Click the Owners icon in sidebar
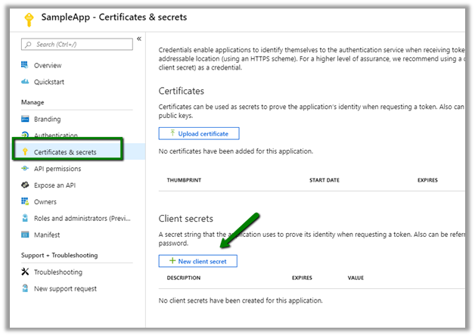This screenshot has height=336, width=475. point(25,202)
